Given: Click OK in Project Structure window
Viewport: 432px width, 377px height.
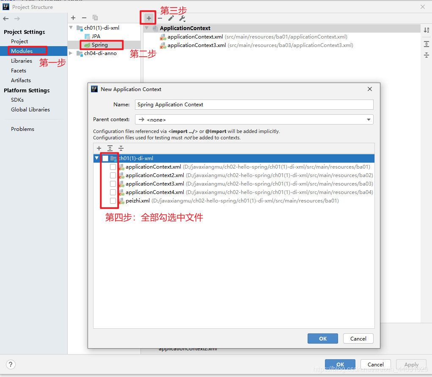Looking at the screenshot, I should [340, 364].
